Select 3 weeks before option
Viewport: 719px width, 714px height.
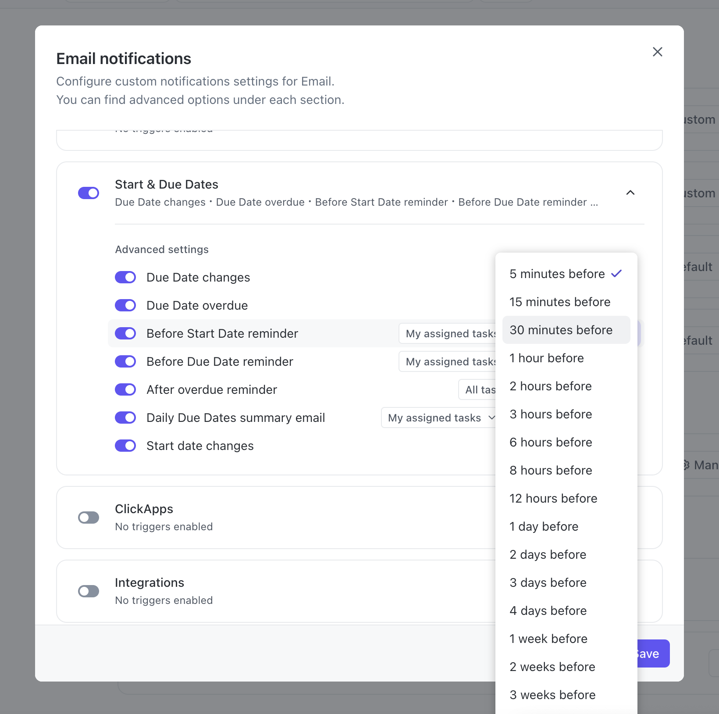point(566,695)
